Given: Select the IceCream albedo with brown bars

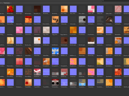Looking at the screenshot, I should point(91,41).
